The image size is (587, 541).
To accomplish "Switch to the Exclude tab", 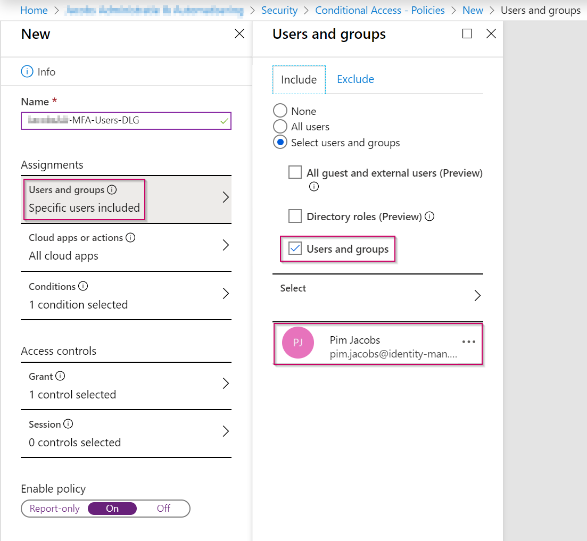I will 355,79.
